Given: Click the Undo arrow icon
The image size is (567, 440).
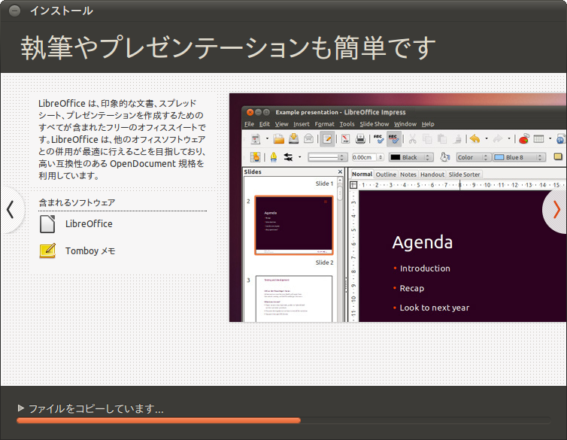Looking at the screenshot, I should (475, 139).
